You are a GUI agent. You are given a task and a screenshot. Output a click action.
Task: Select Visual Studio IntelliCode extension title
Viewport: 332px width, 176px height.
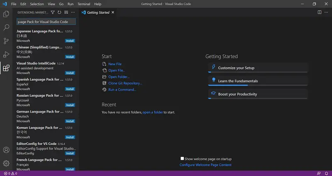(36, 64)
